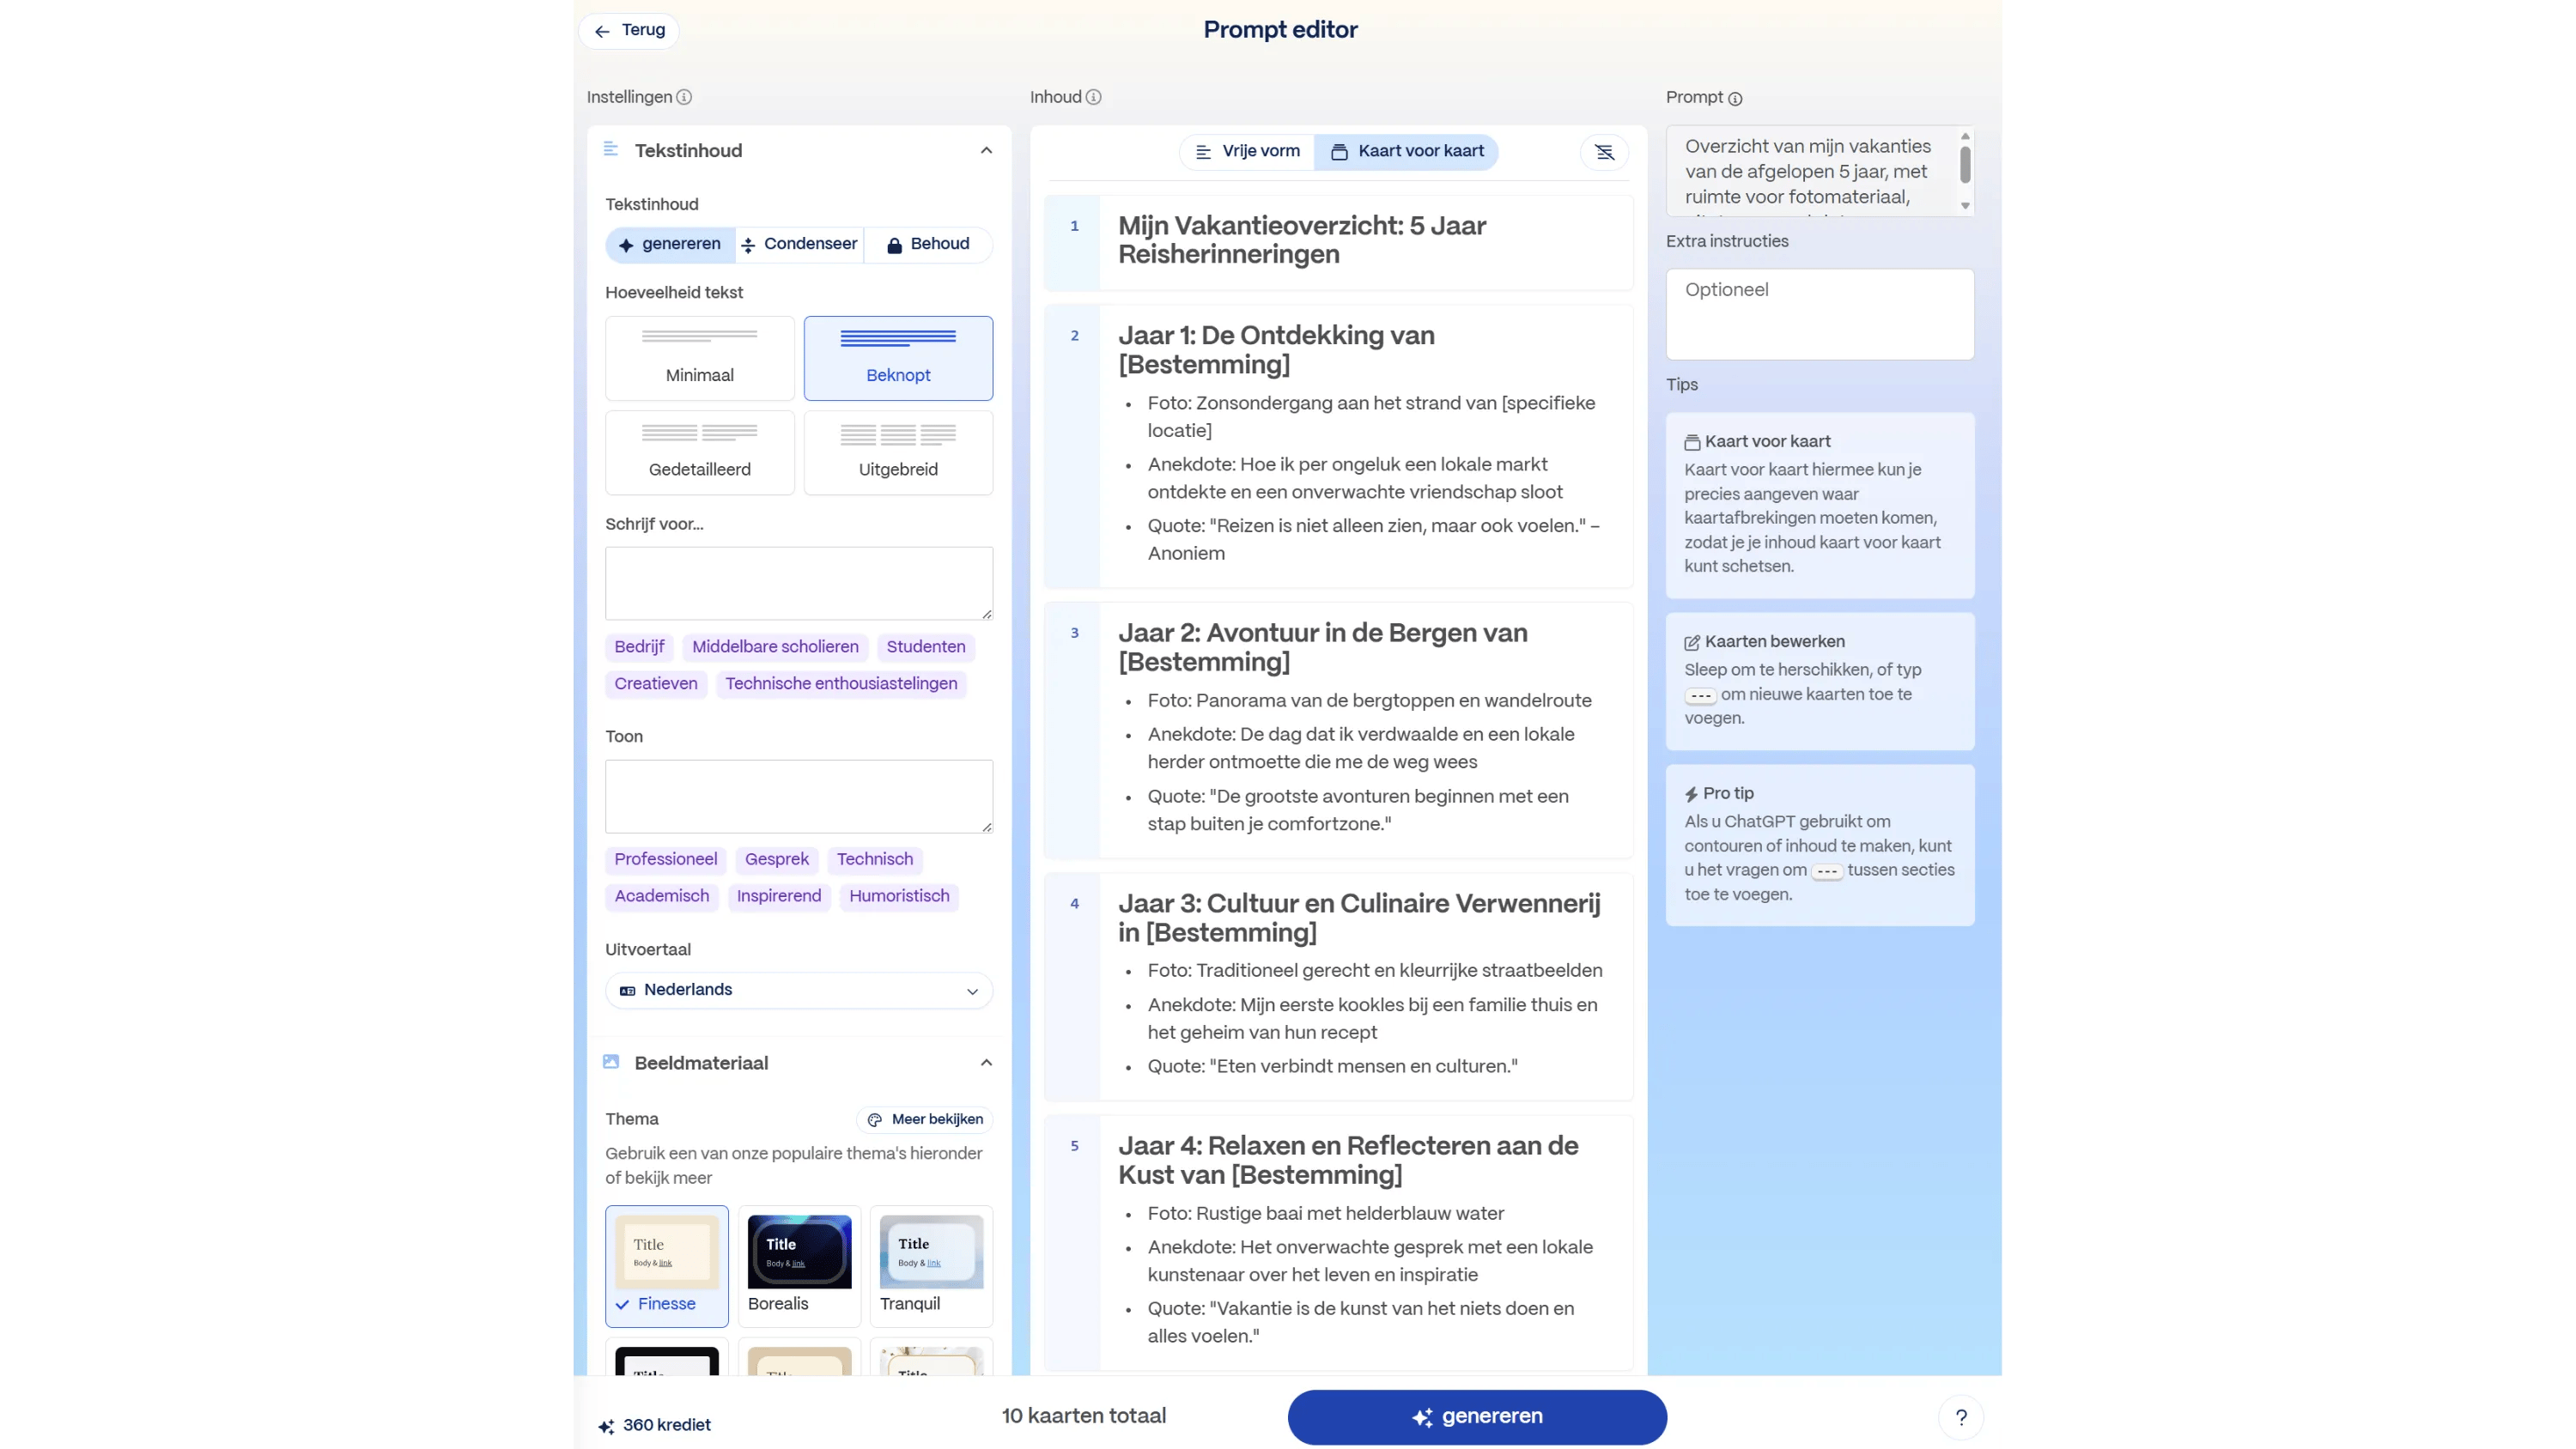Image resolution: width=2576 pixels, height=1449 pixels.
Task: Choose the Gedetailleerd text amount
Action: tap(699, 452)
